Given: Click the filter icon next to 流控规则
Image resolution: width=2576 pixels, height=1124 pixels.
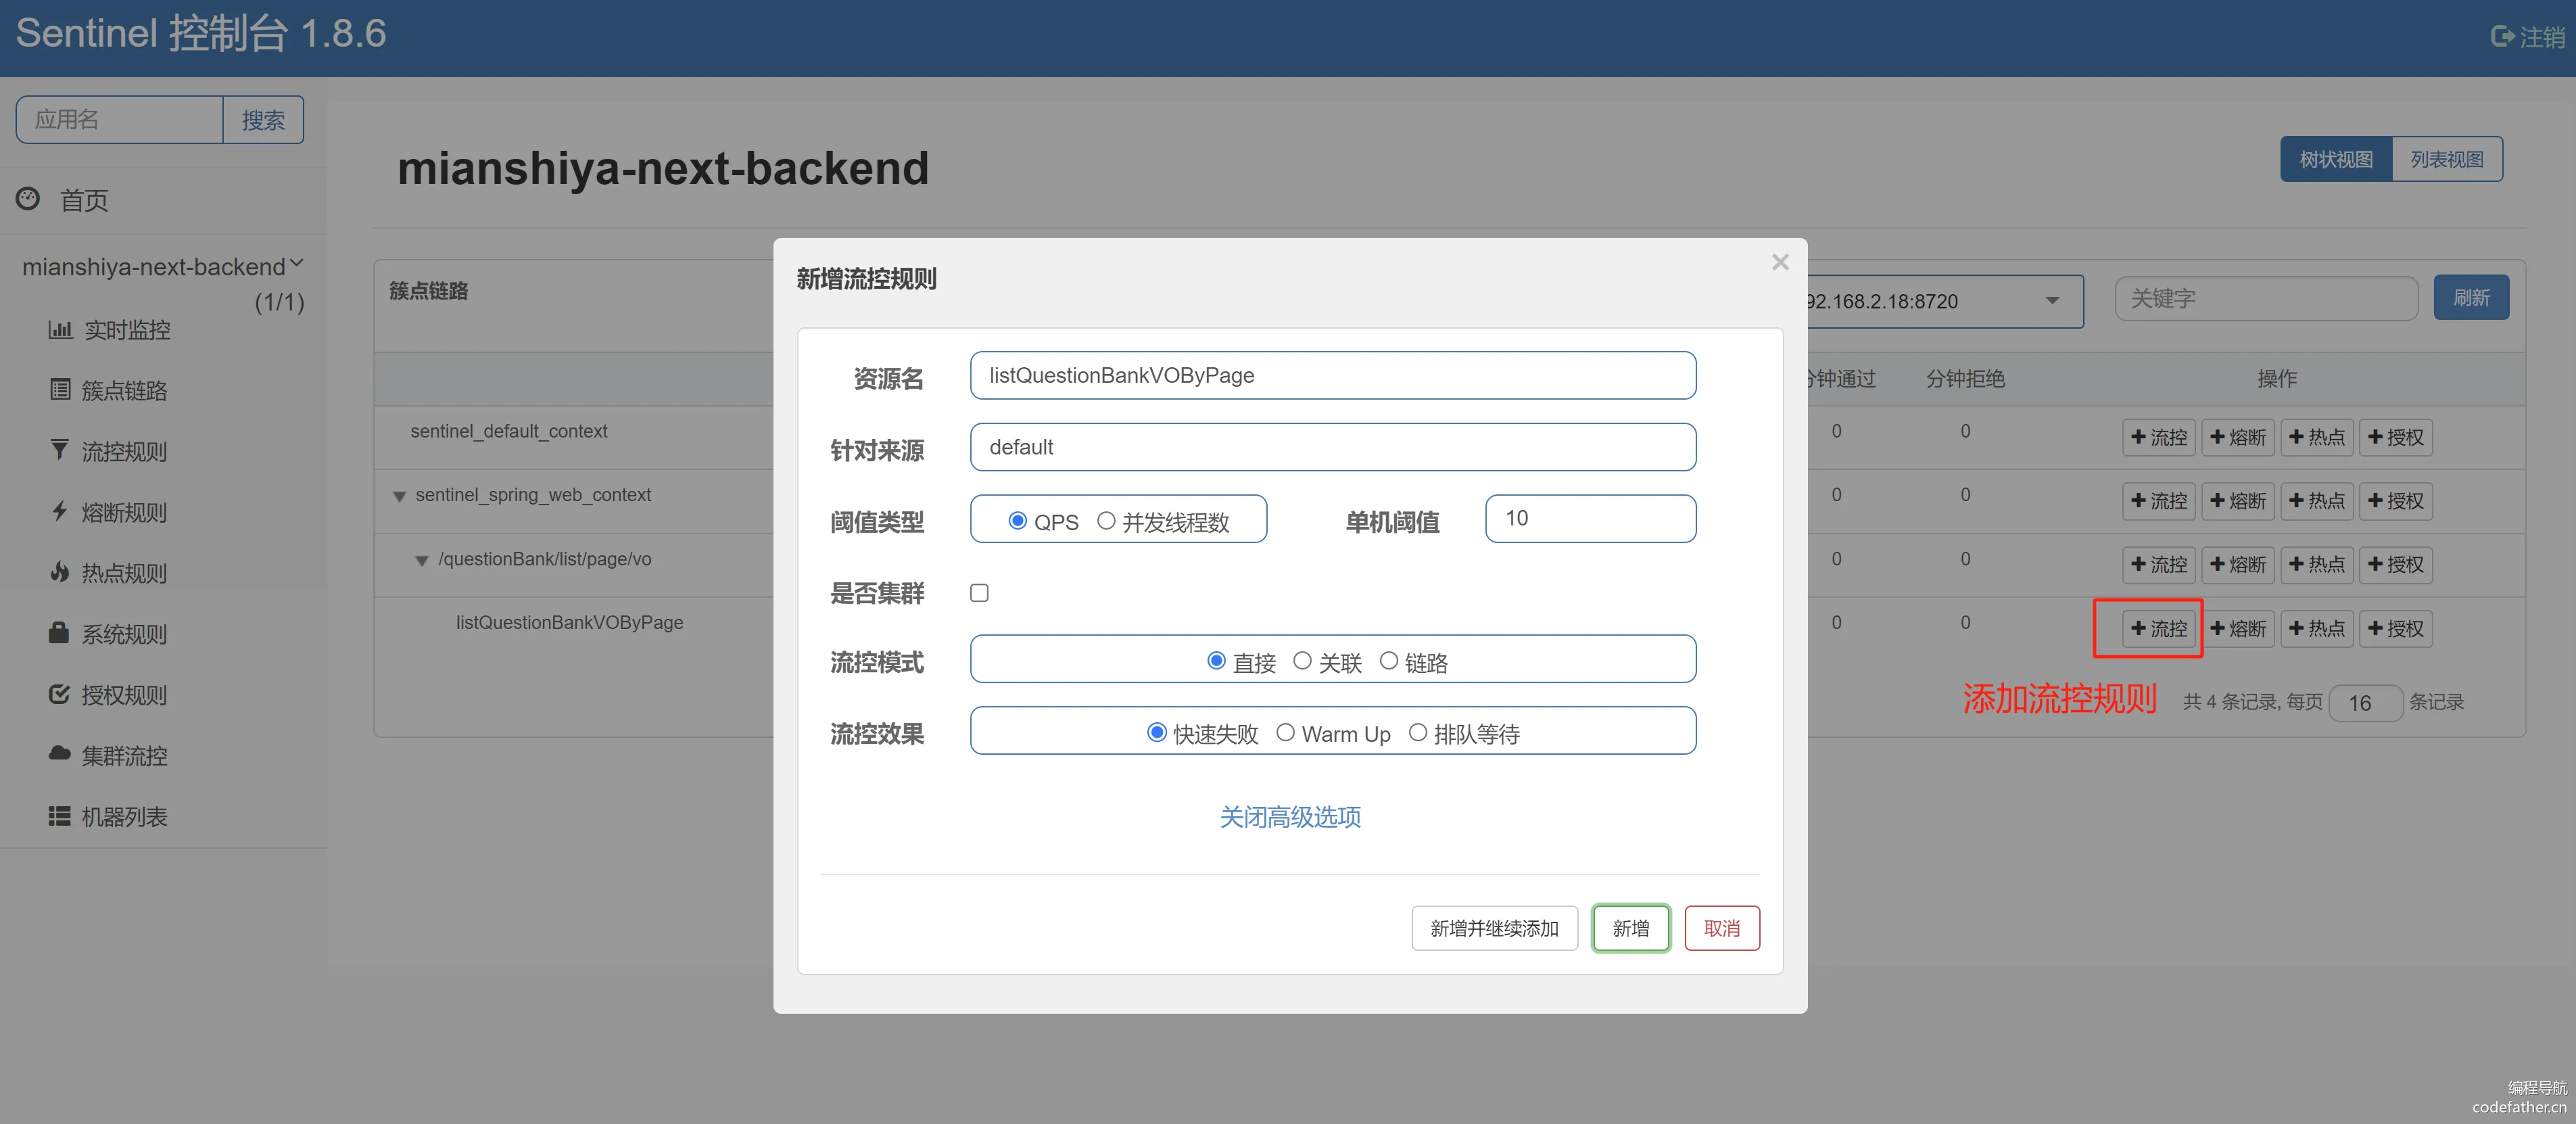Looking at the screenshot, I should pos(60,450).
